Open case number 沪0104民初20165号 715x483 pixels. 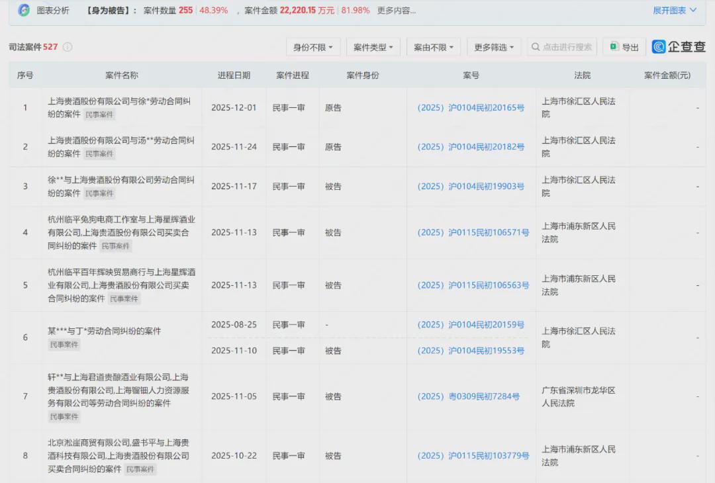pyautogui.click(x=471, y=108)
